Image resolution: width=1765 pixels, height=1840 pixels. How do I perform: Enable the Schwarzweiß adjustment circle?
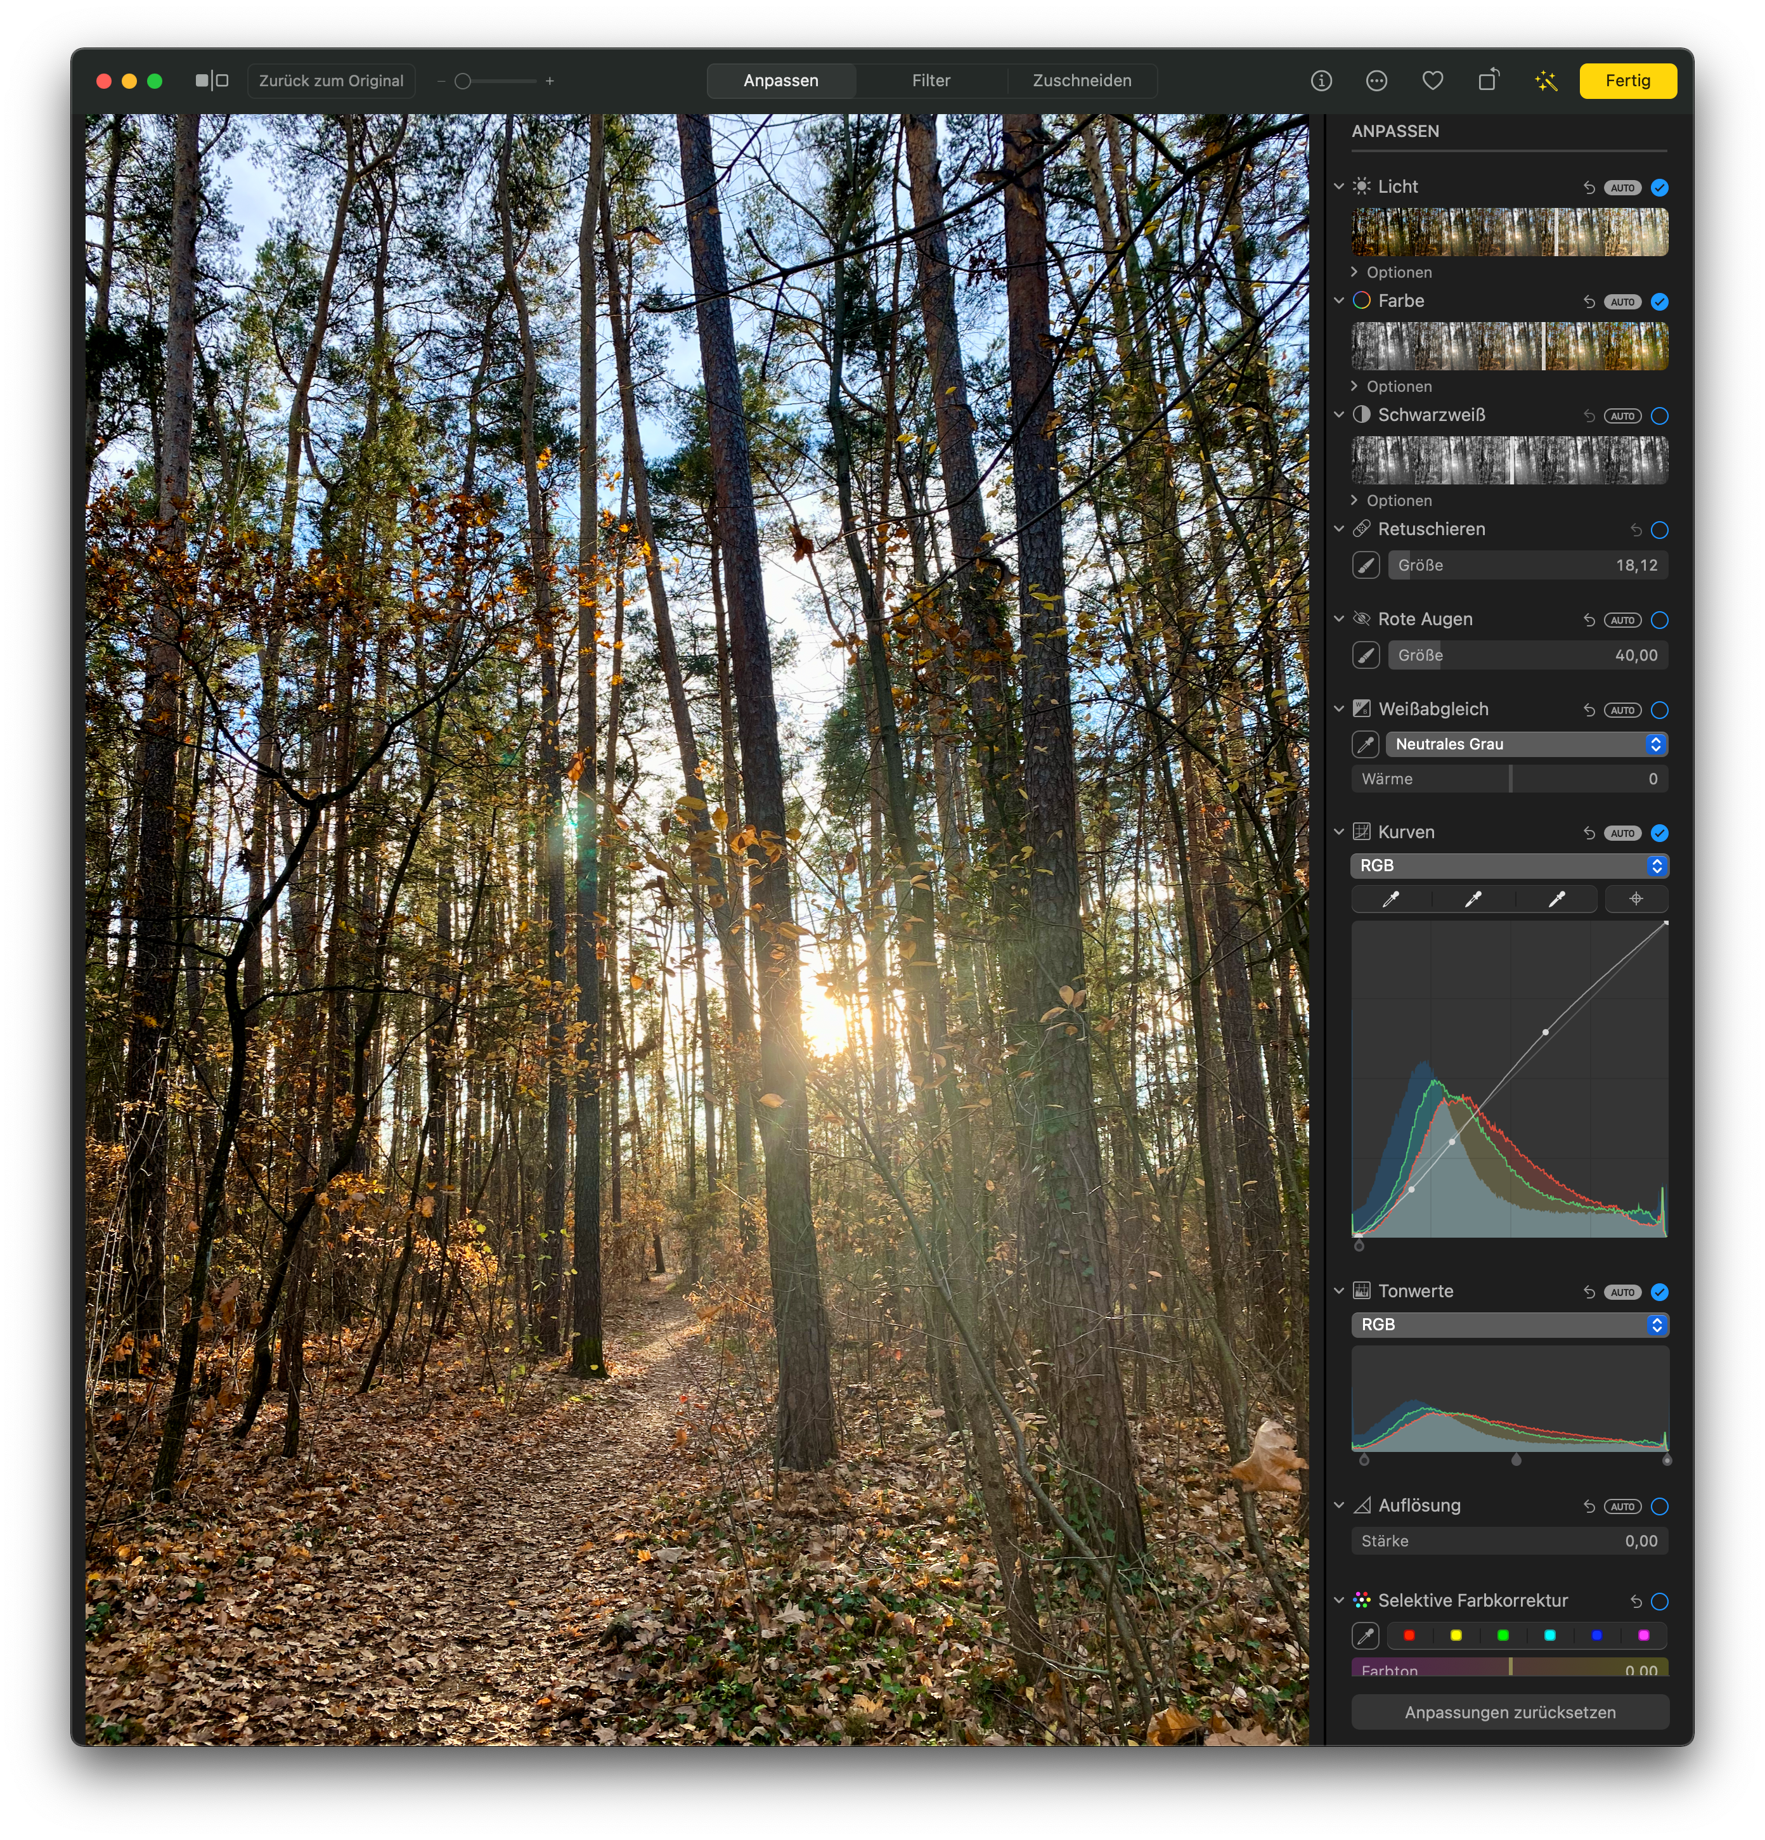pos(1660,416)
